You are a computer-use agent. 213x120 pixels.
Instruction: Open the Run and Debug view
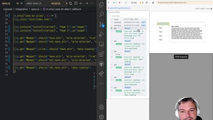[101, 34]
